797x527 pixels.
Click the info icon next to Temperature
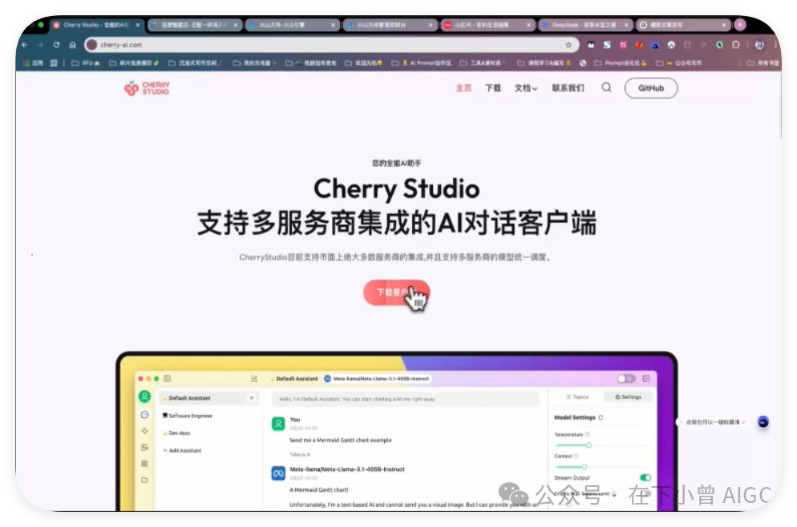tap(587, 435)
